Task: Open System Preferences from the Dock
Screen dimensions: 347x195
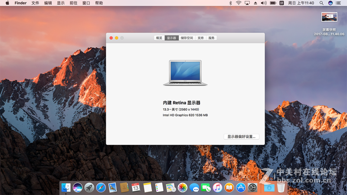Action: pyautogui.click(x=252, y=188)
